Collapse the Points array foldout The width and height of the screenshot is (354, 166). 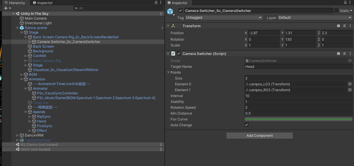click(169, 72)
